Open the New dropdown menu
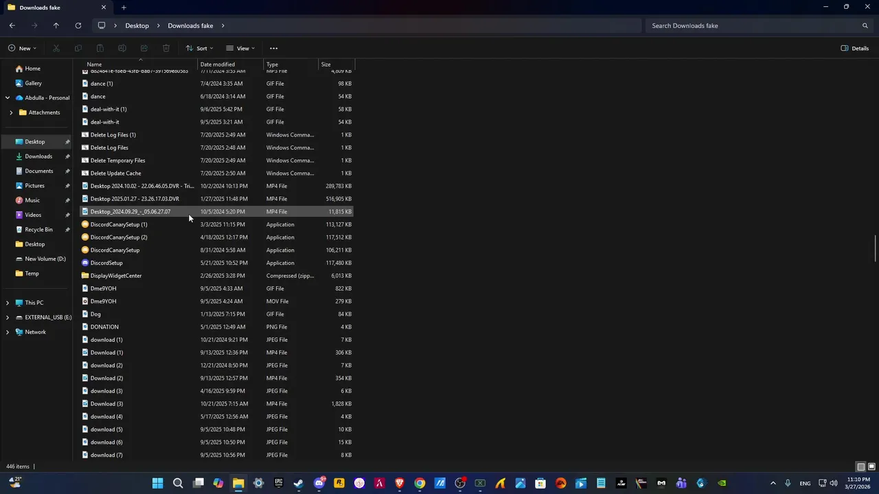 point(23,48)
